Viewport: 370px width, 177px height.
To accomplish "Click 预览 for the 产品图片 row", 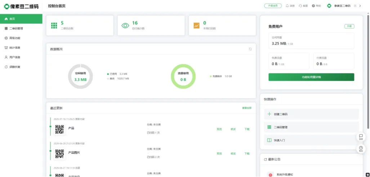I will pyautogui.click(x=219, y=153).
